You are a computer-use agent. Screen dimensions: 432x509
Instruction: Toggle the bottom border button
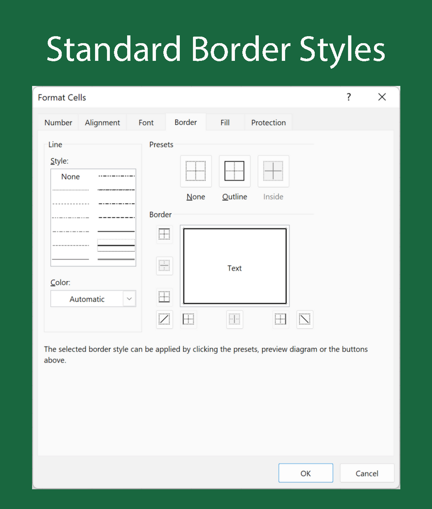pos(164,296)
